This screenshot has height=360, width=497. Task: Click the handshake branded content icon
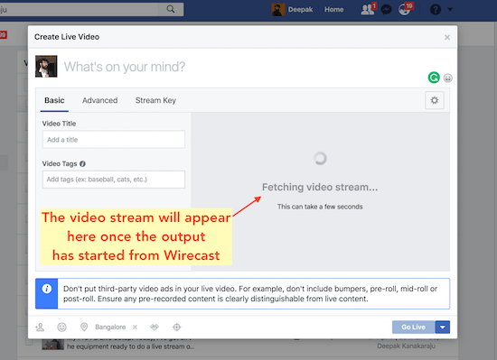click(155, 328)
